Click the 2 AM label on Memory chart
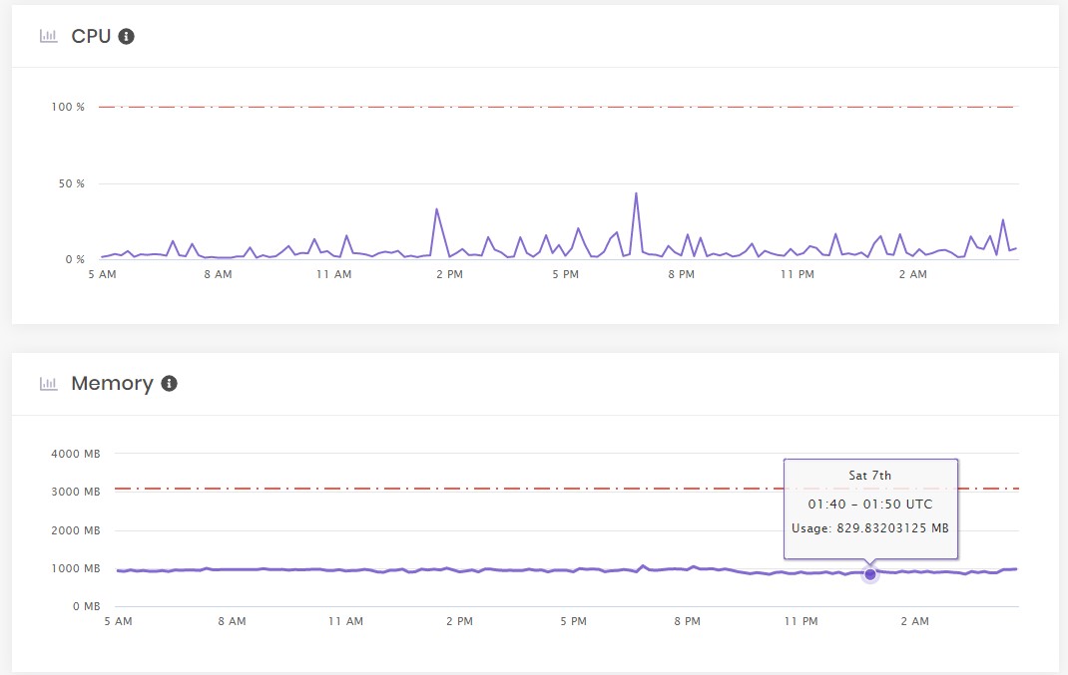This screenshot has width=1068, height=675. pos(914,621)
